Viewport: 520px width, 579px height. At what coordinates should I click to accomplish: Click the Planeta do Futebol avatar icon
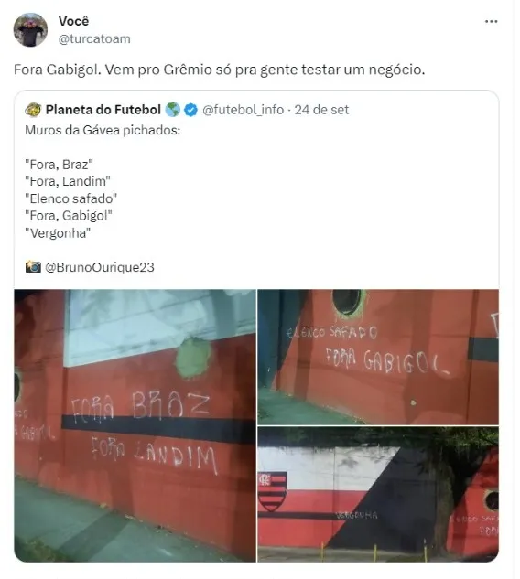click(x=33, y=110)
